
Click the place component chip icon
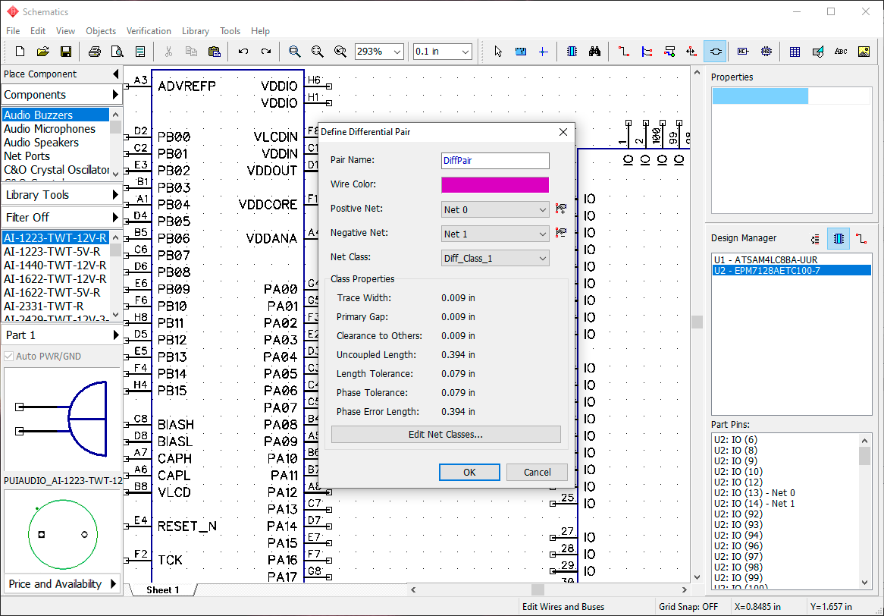[572, 52]
